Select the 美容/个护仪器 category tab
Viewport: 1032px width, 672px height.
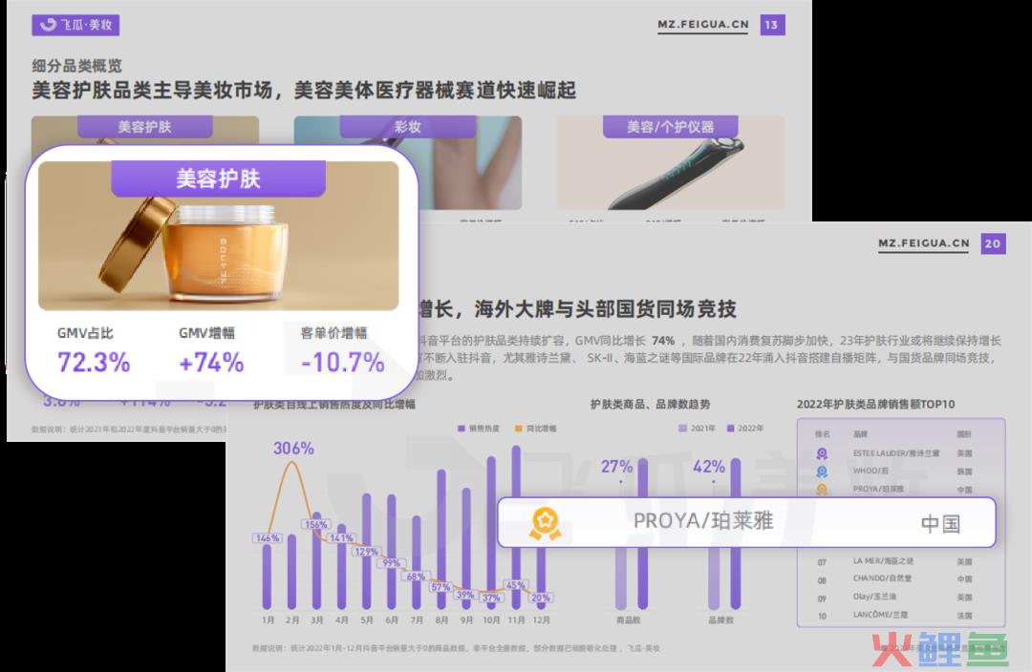click(670, 127)
